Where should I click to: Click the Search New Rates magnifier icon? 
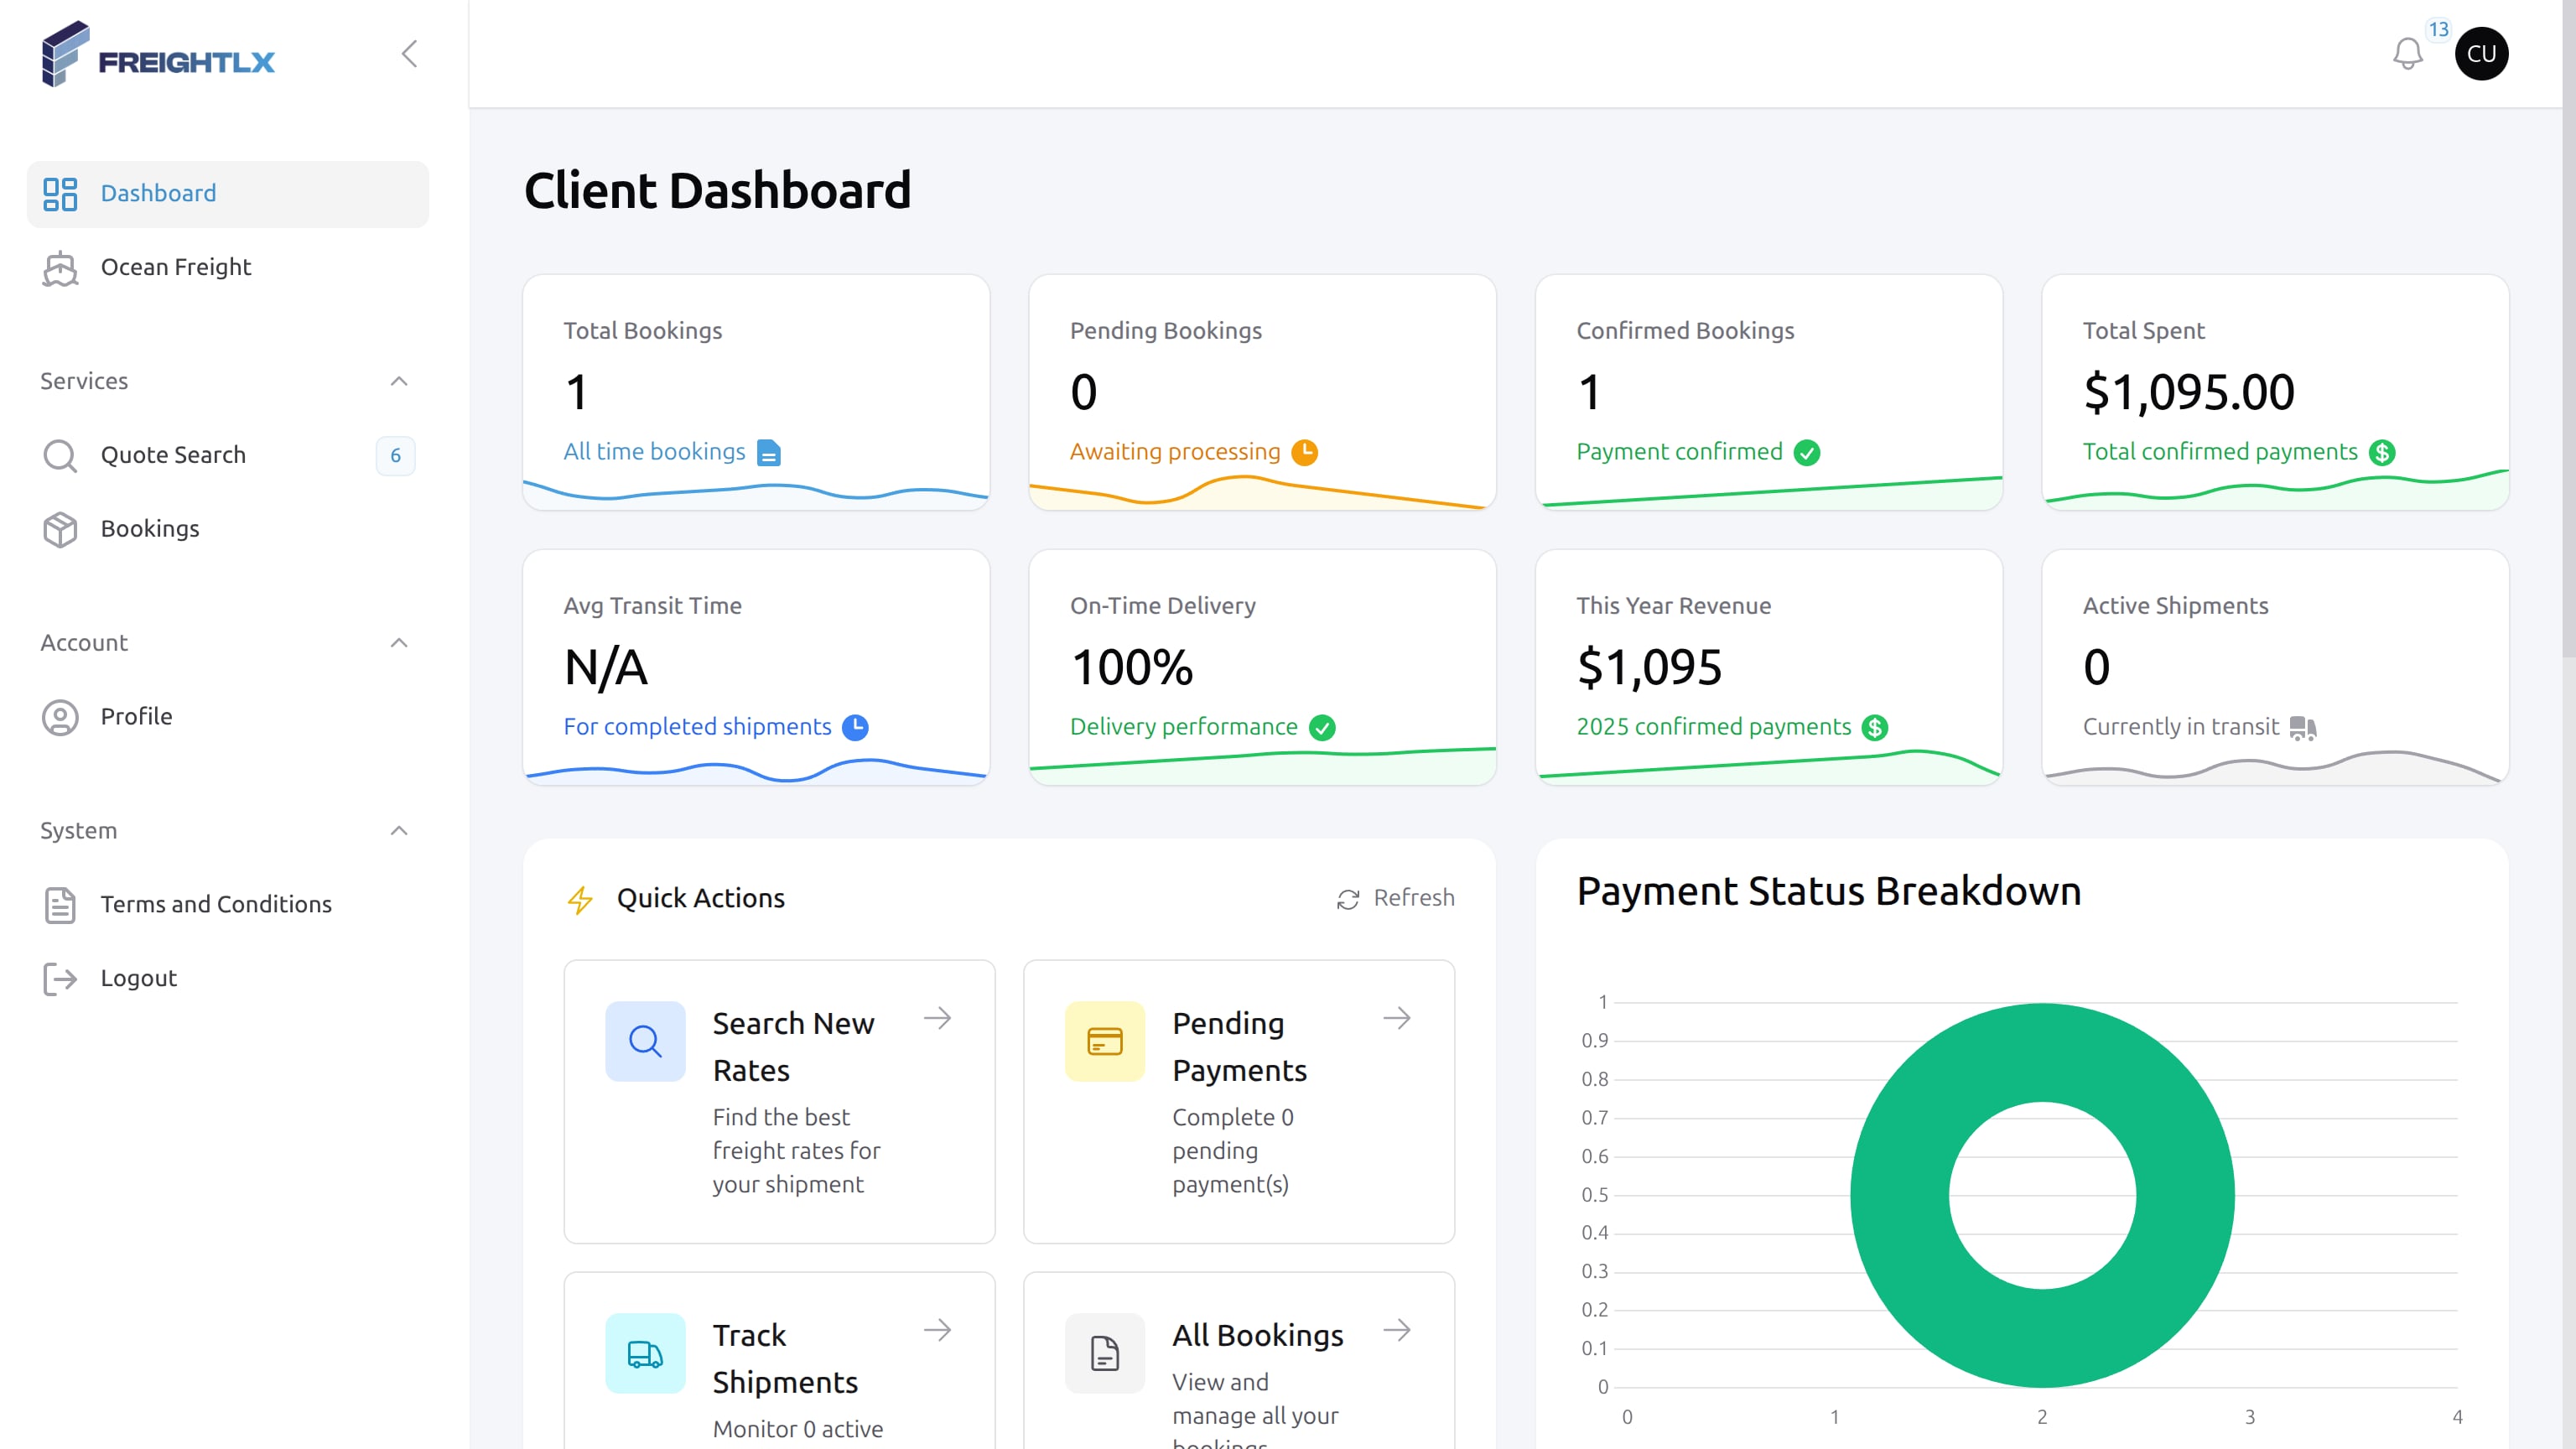[x=645, y=1041]
